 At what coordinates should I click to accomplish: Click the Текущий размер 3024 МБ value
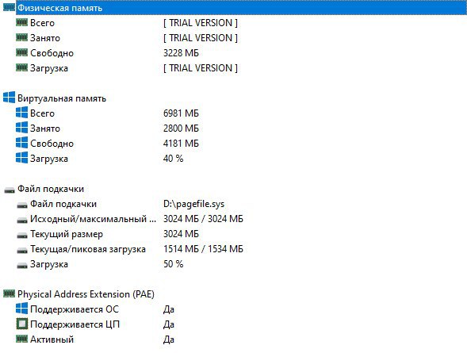[x=181, y=234]
